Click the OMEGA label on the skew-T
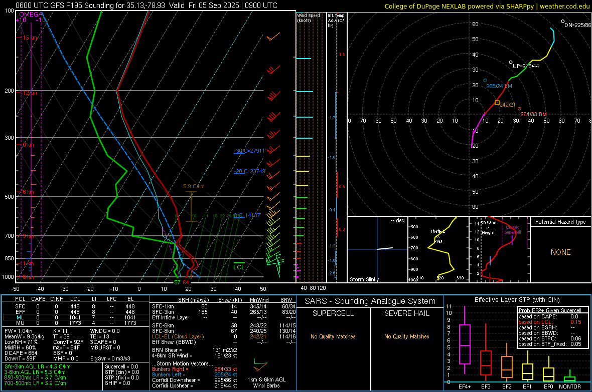This screenshot has height=392, width=592. click(31, 15)
